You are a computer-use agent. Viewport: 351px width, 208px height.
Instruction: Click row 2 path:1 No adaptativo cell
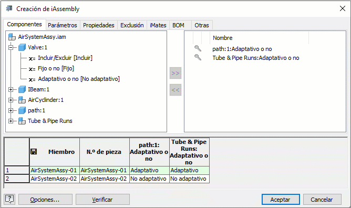coord(149,179)
